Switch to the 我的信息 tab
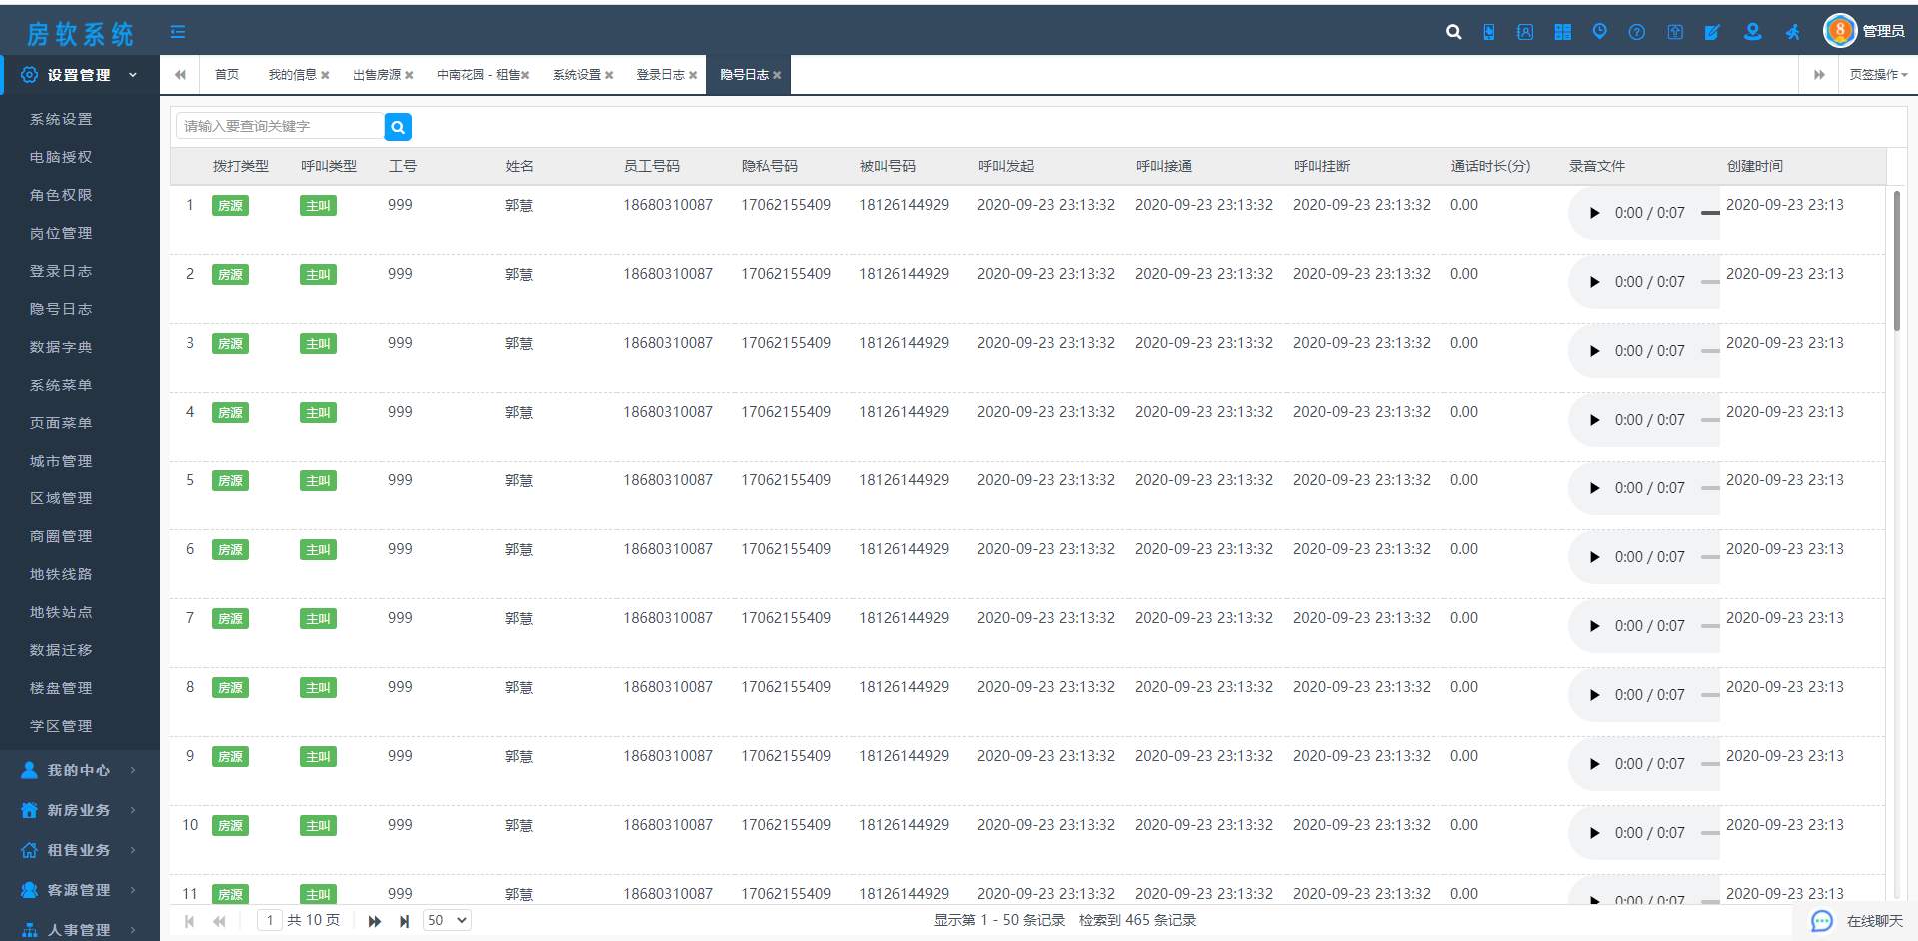 click(292, 75)
